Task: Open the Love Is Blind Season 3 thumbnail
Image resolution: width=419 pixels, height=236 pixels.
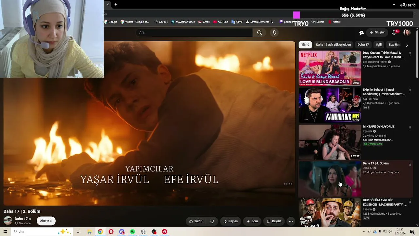Action: tap(330, 68)
